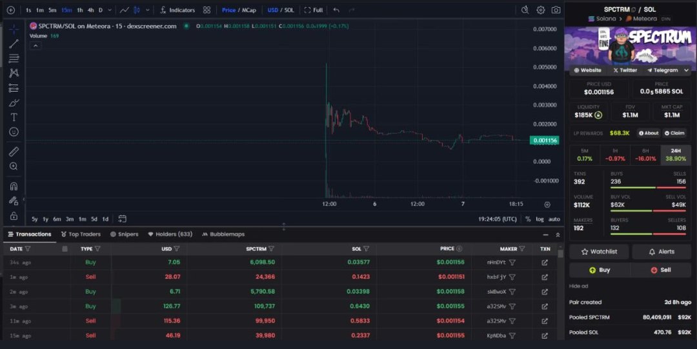The image size is (697, 349).
Task: Expand the transactions panel upward
Action: (558, 235)
